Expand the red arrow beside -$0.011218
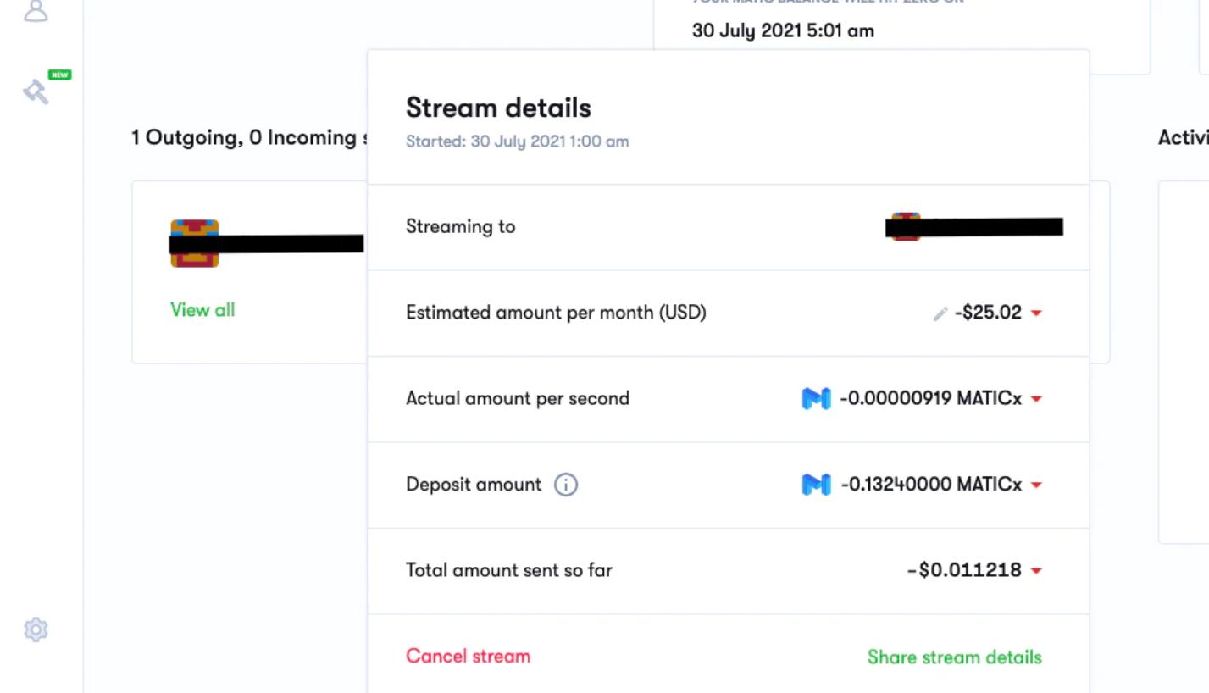The height and width of the screenshot is (693, 1209). (x=1036, y=571)
